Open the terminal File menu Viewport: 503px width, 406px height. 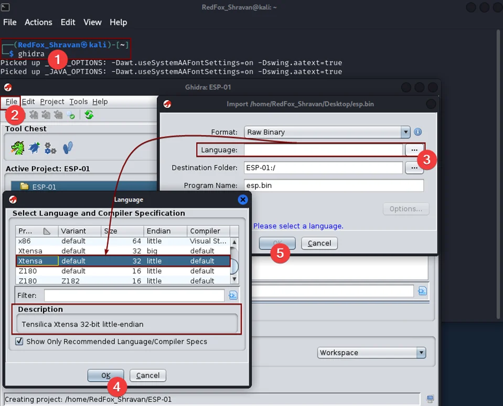coord(10,22)
